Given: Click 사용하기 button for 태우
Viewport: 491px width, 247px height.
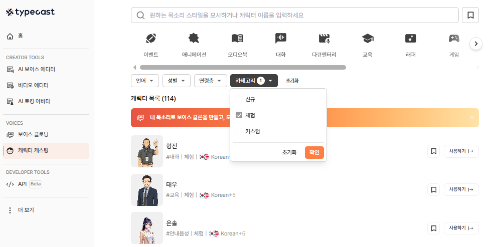Looking at the screenshot, I should pos(461,190).
